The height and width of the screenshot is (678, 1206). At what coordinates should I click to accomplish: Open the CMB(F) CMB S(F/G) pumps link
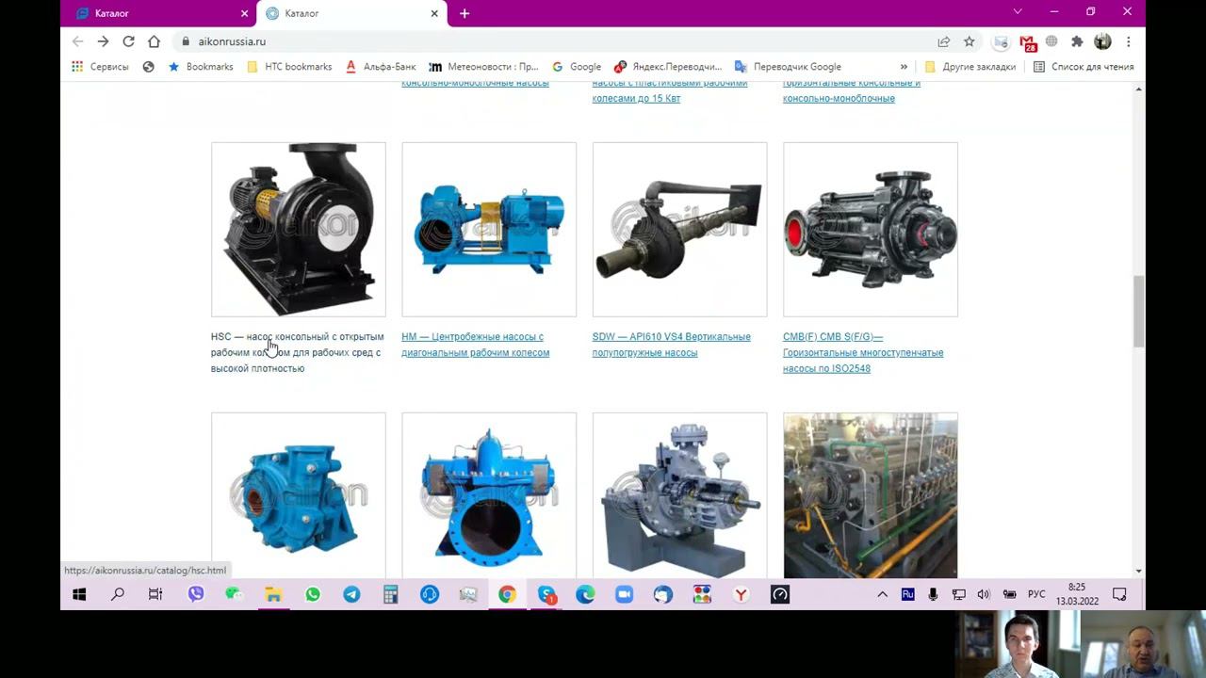(863, 352)
